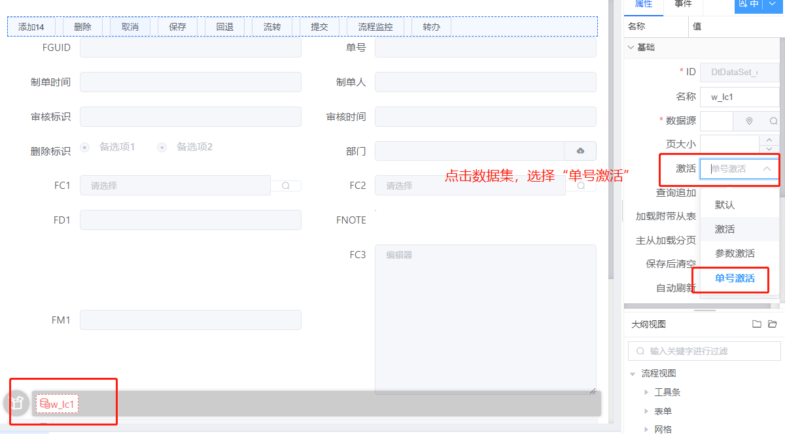This screenshot has width=785, height=434.
Task: Click the 流程监控 toolbar button
Action: [375, 27]
